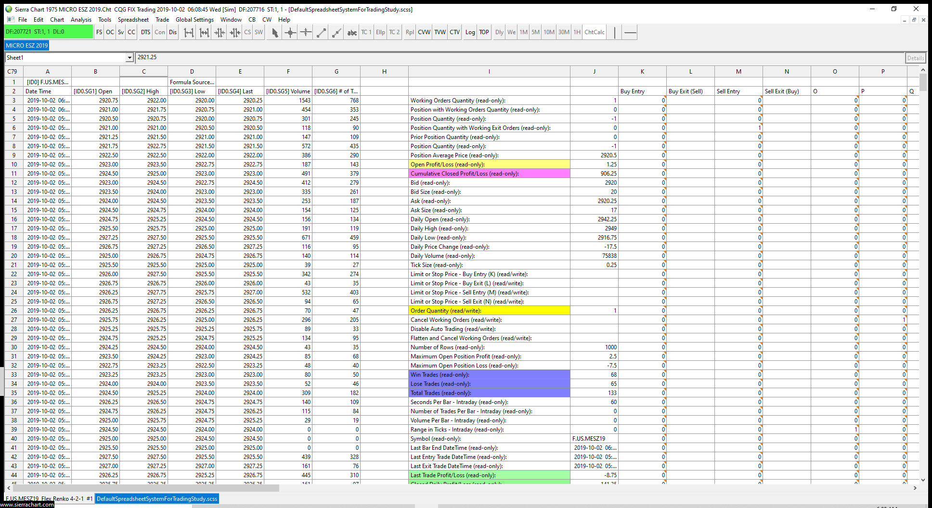This screenshot has width=932, height=508.
Task: Click the Dis disconnect toolbar button
Action: 173,32
